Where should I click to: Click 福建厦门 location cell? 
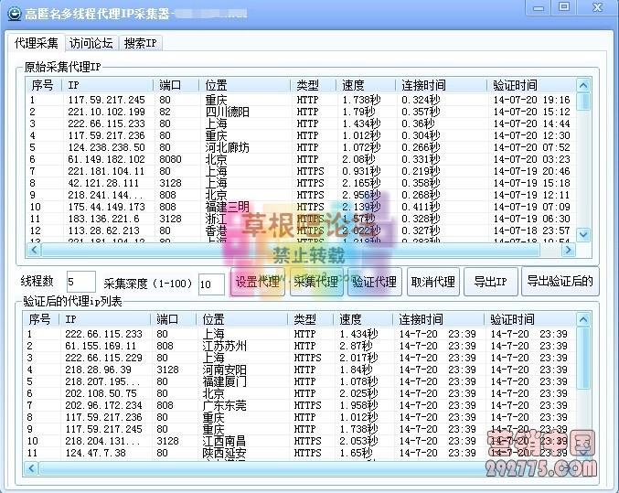tap(224, 381)
